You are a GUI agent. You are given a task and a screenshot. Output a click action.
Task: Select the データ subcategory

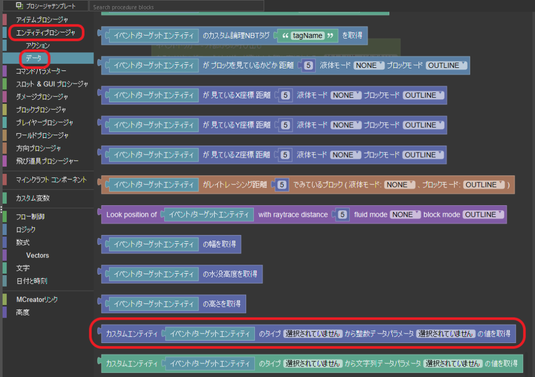pos(33,58)
